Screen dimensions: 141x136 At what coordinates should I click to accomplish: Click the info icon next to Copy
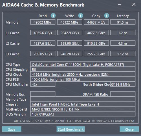coord(107,16)
